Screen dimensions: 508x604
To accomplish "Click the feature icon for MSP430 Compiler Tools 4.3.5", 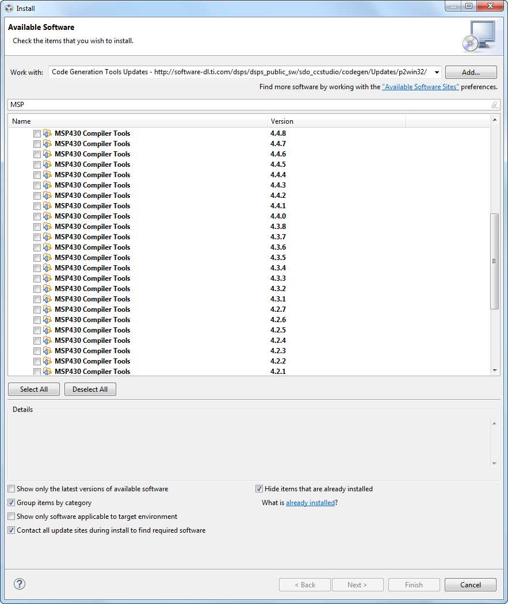I will coord(47,258).
